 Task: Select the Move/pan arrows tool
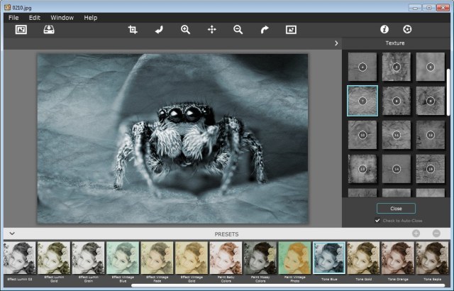pyautogui.click(x=211, y=30)
